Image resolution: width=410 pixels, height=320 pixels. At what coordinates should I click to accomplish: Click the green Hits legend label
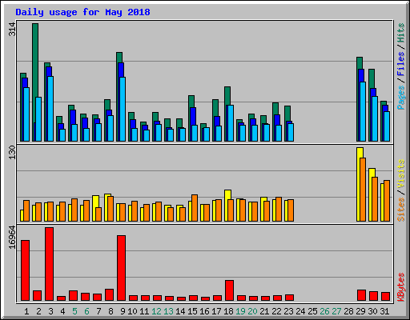tap(400, 33)
